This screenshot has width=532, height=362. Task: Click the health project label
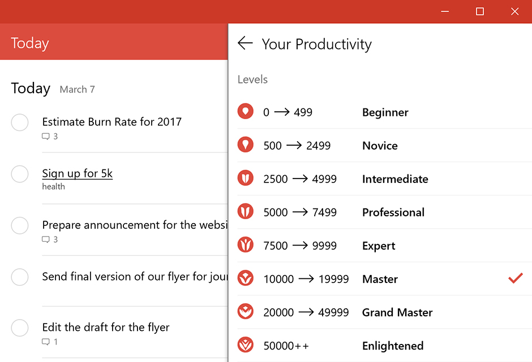[x=53, y=186]
